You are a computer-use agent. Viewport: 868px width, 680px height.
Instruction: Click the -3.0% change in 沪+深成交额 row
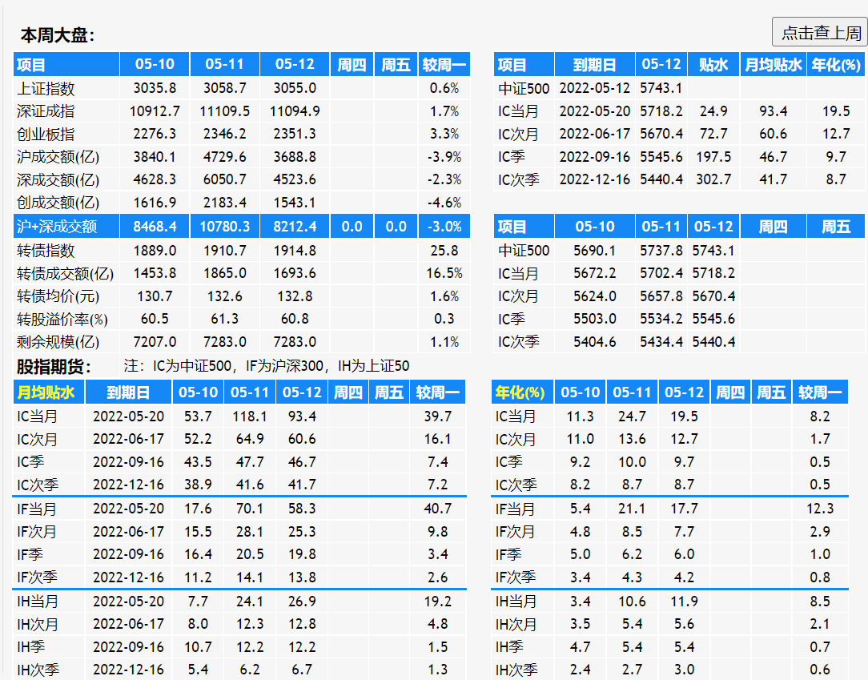tap(444, 227)
